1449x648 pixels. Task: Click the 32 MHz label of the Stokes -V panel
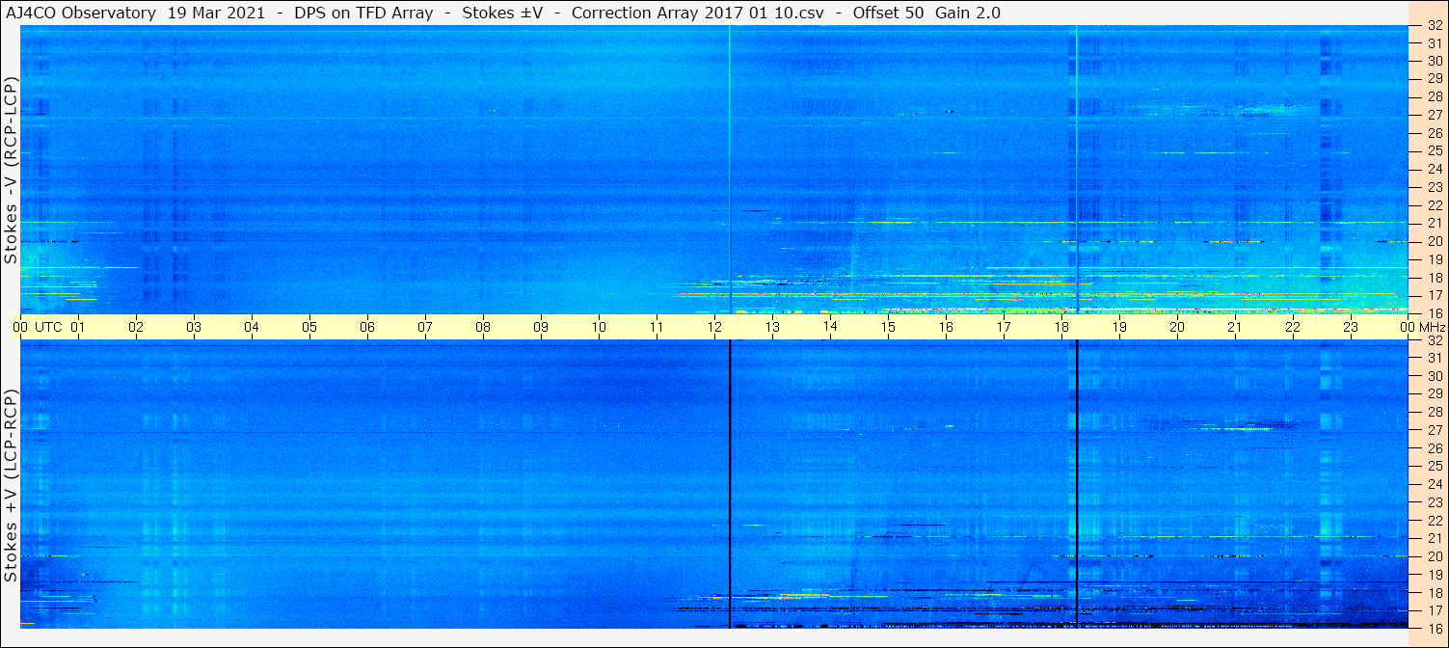tap(1434, 26)
